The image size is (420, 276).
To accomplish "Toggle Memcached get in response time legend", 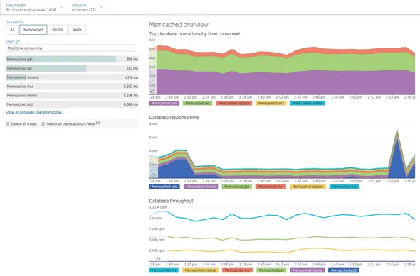I will point(237,187).
